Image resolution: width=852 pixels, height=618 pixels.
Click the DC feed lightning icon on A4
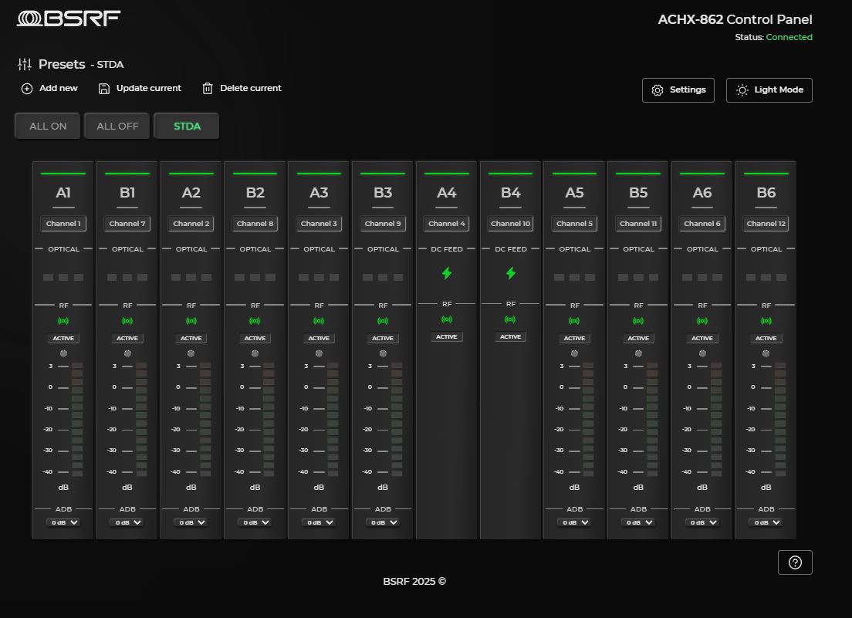click(x=447, y=273)
